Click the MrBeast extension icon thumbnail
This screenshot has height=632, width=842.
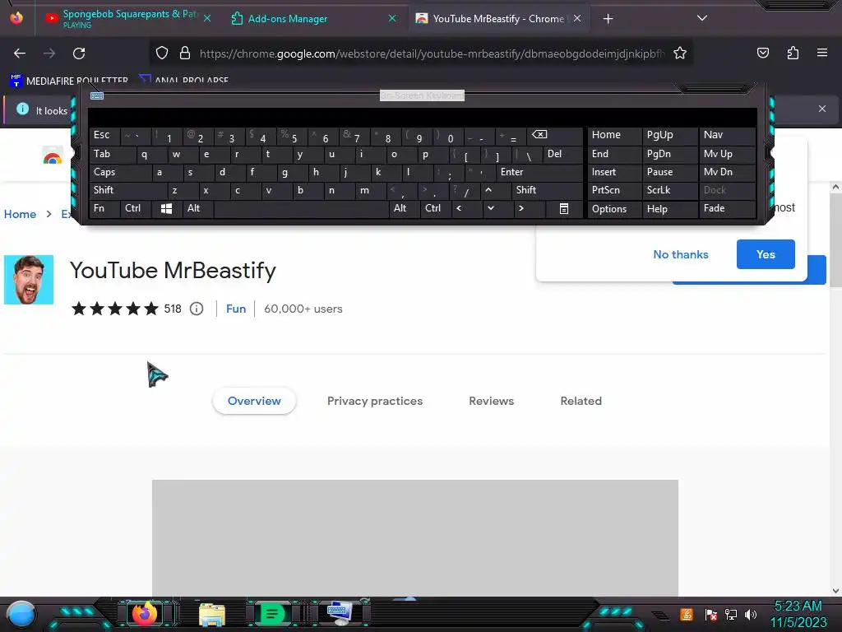(29, 280)
